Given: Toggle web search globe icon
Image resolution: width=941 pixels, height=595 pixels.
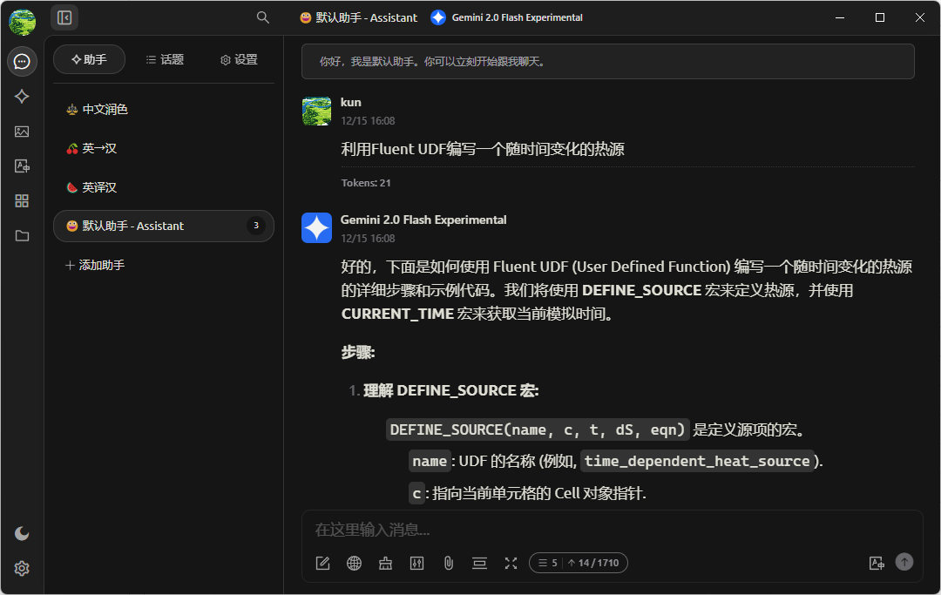Looking at the screenshot, I should (354, 563).
